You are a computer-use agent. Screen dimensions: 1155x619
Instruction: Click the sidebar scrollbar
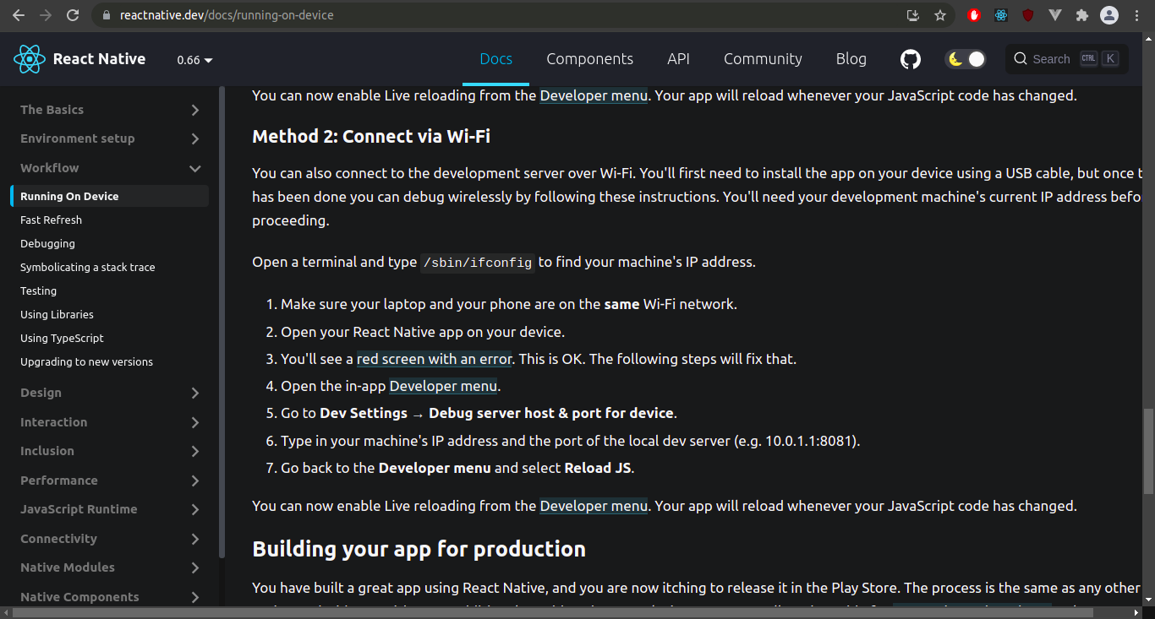click(222, 321)
